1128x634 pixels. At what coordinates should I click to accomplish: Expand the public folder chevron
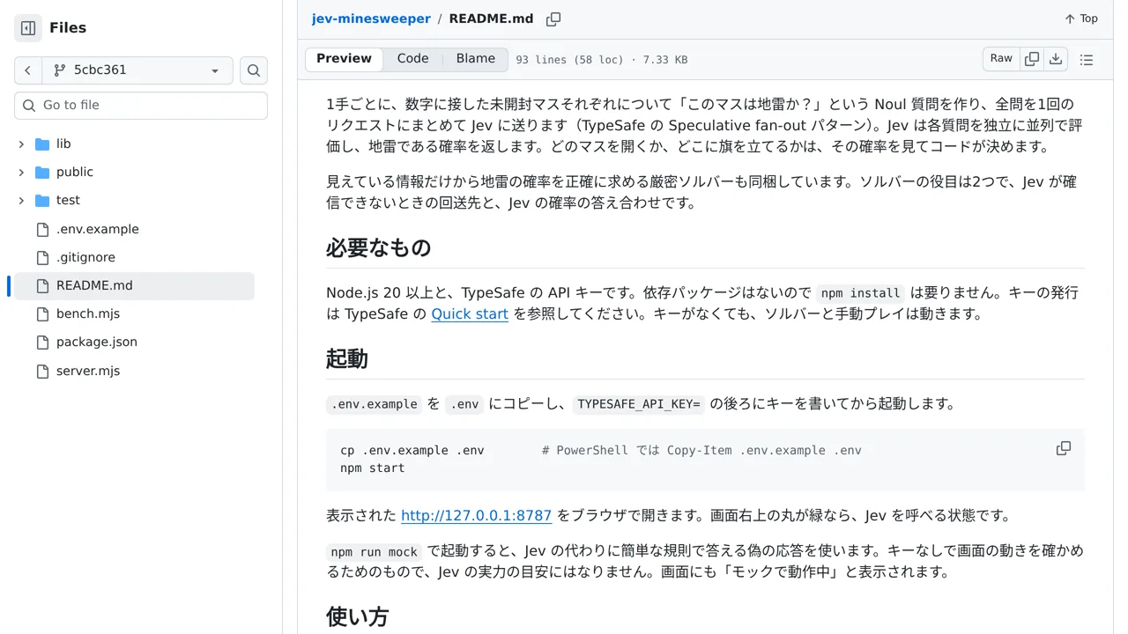[x=21, y=172]
